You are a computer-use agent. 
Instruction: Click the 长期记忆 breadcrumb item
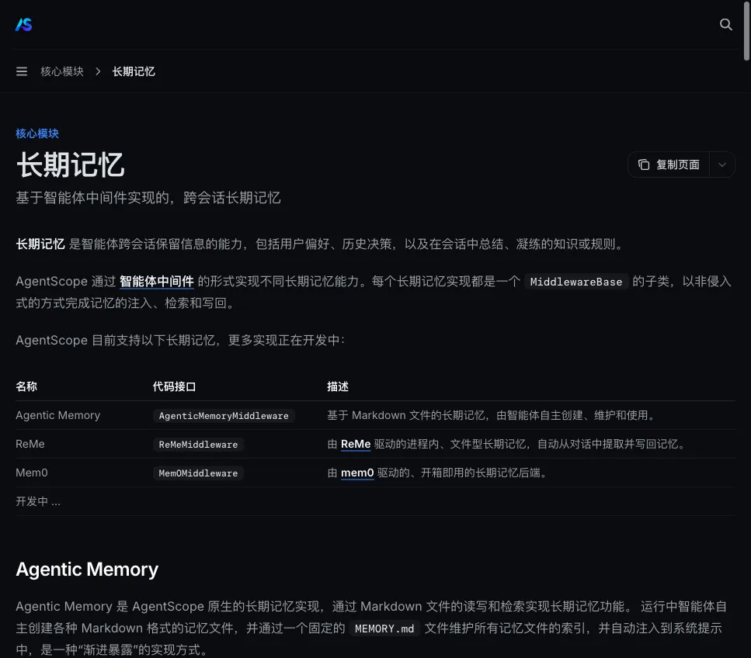point(134,71)
